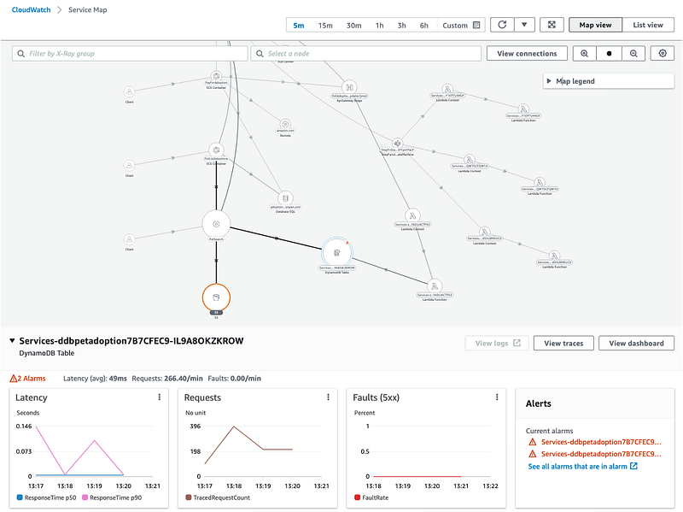Open the Requests widget options menu
Image resolution: width=683 pixels, height=512 pixels.
tap(328, 397)
